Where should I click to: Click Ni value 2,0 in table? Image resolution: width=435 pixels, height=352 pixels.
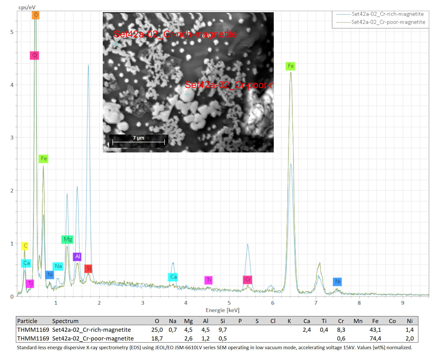pos(410,338)
